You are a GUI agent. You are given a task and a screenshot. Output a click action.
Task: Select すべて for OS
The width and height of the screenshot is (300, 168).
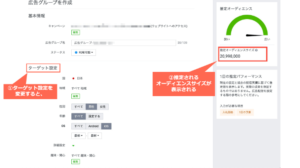[79, 126]
